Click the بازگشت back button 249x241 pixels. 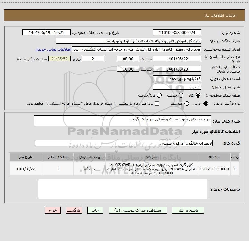74,210
